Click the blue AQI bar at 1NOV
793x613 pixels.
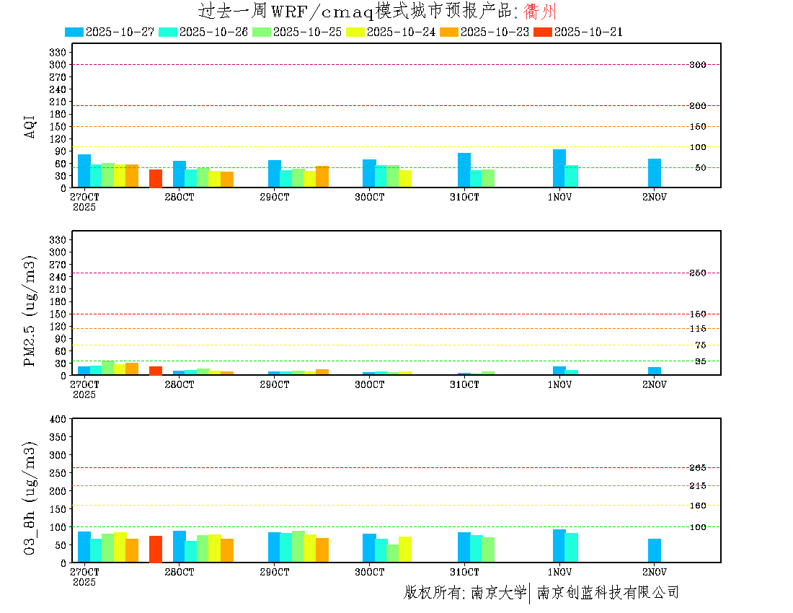tap(559, 168)
